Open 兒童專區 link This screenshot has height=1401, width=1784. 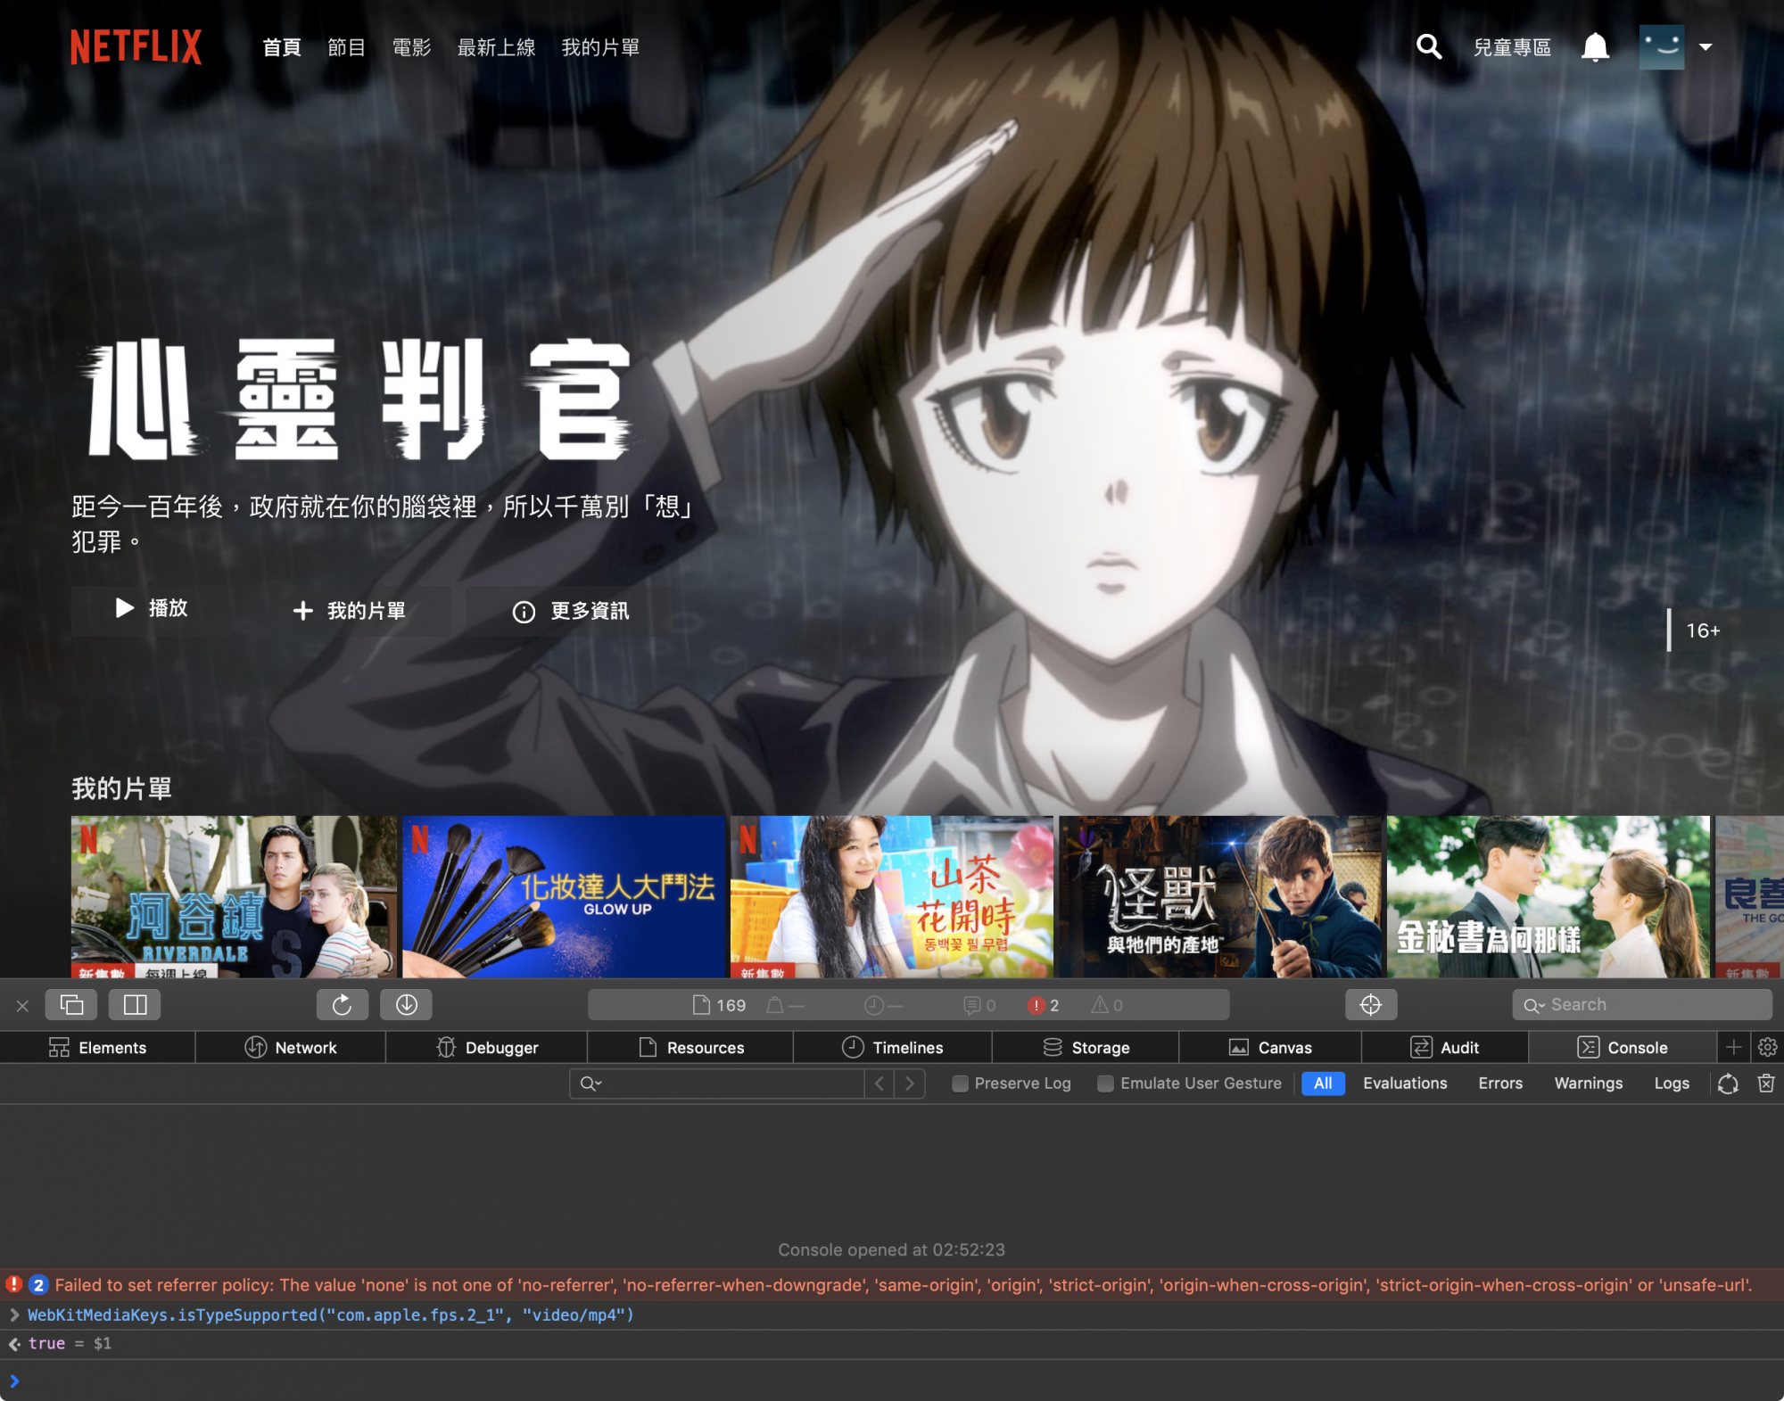tap(1512, 47)
